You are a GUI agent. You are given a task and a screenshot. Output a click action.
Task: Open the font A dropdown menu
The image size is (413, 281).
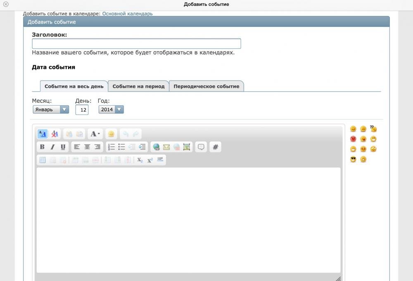point(95,134)
